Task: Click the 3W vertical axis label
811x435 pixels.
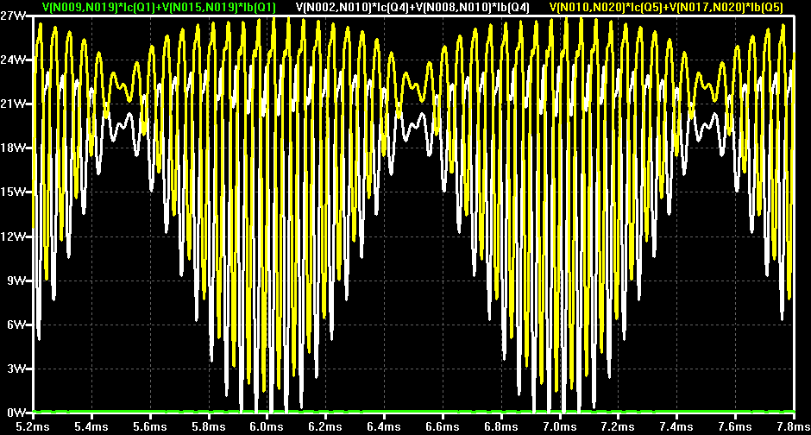Action: pos(17,369)
